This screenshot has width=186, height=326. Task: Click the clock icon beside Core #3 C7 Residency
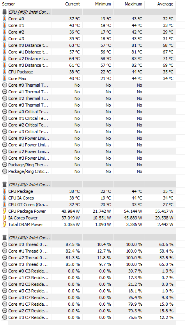[x=5, y=317]
